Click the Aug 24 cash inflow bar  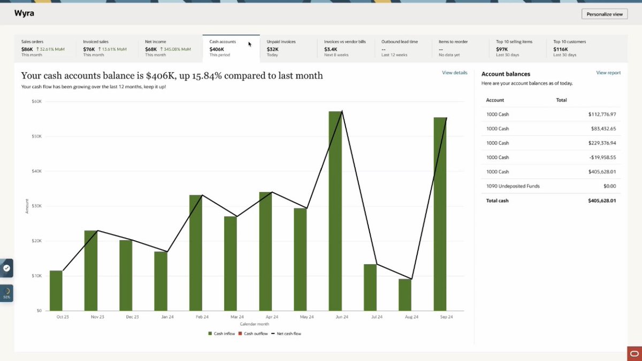tap(405, 295)
